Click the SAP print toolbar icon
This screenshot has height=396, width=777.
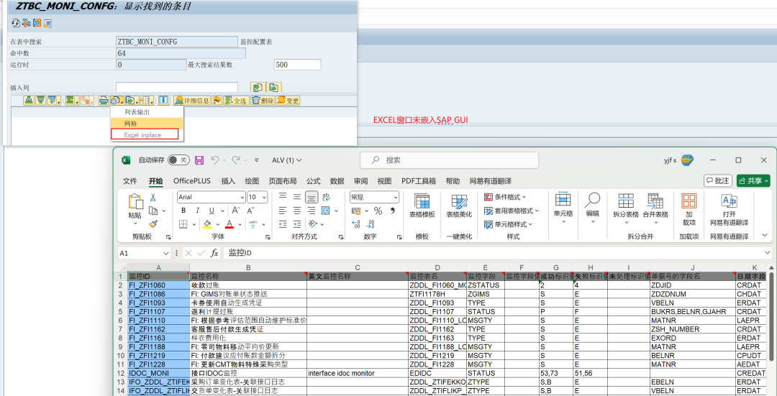click(103, 101)
